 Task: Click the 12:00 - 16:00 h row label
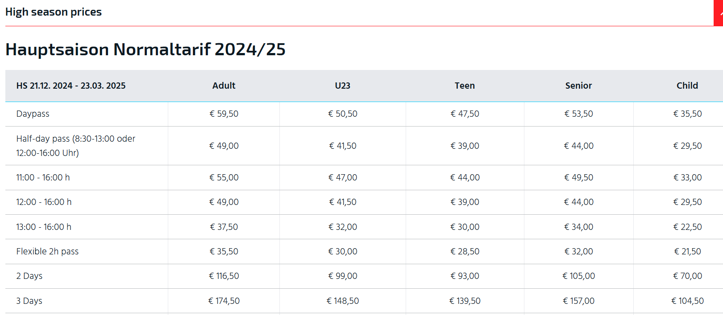click(x=44, y=202)
